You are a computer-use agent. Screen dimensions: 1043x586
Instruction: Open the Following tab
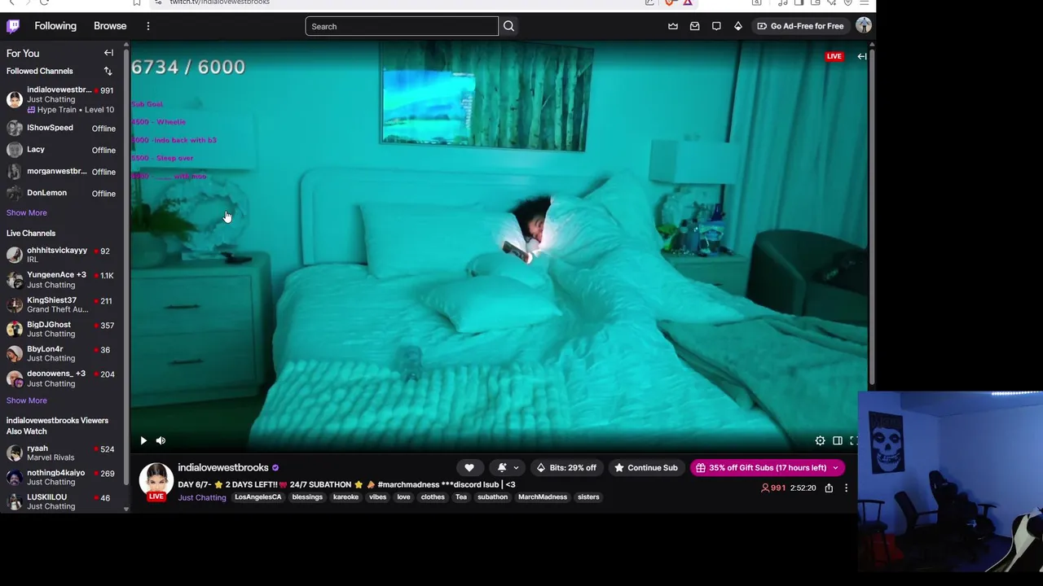[x=55, y=26]
